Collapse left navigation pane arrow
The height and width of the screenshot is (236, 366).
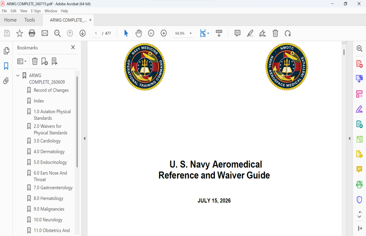click(85, 138)
